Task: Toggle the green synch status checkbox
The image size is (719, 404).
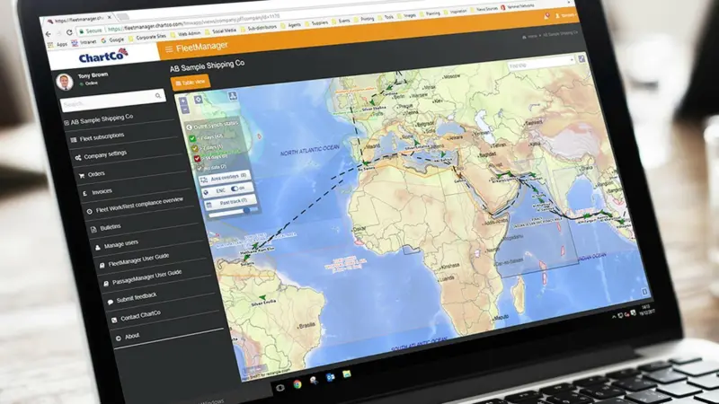Action: pyautogui.click(x=192, y=138)
